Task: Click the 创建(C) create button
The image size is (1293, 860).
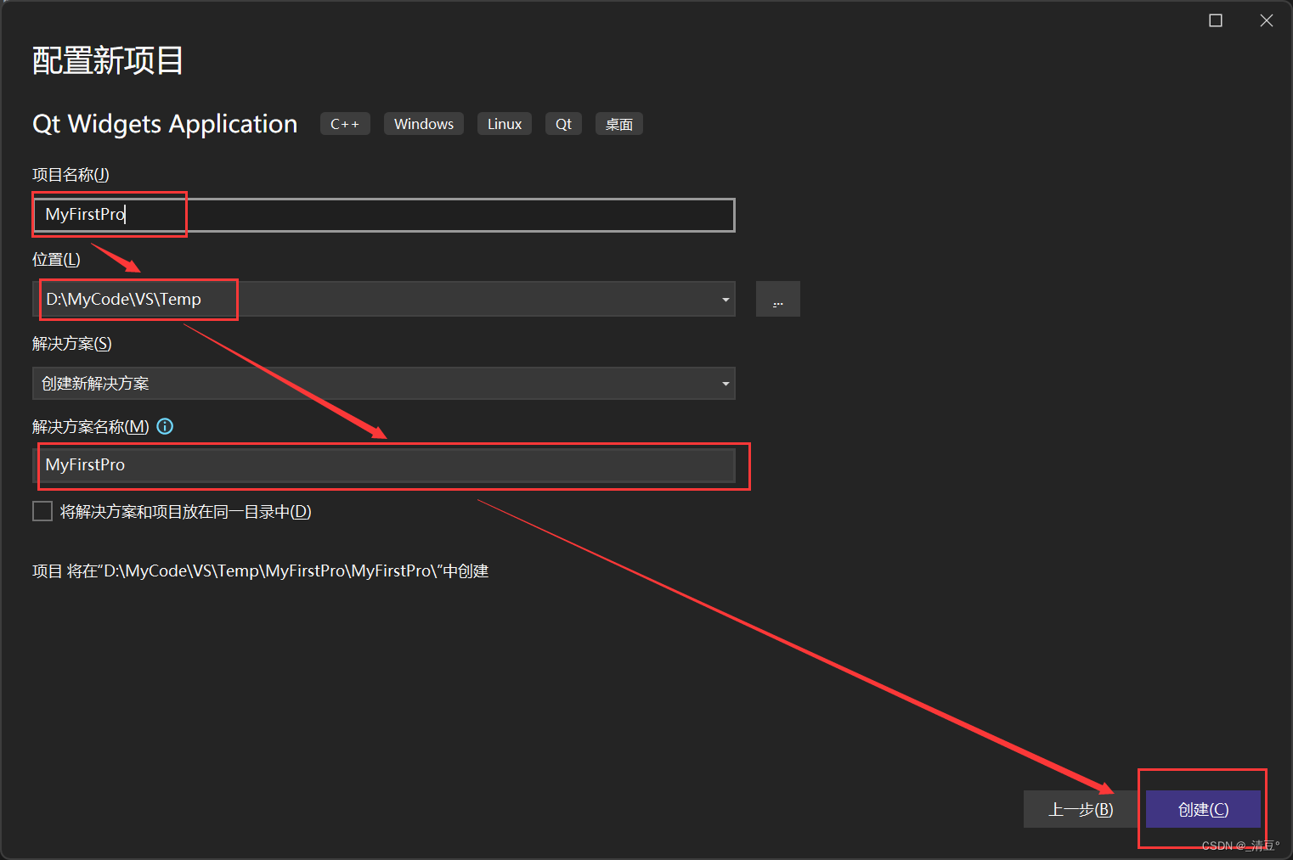Action: coord(1203,809)
